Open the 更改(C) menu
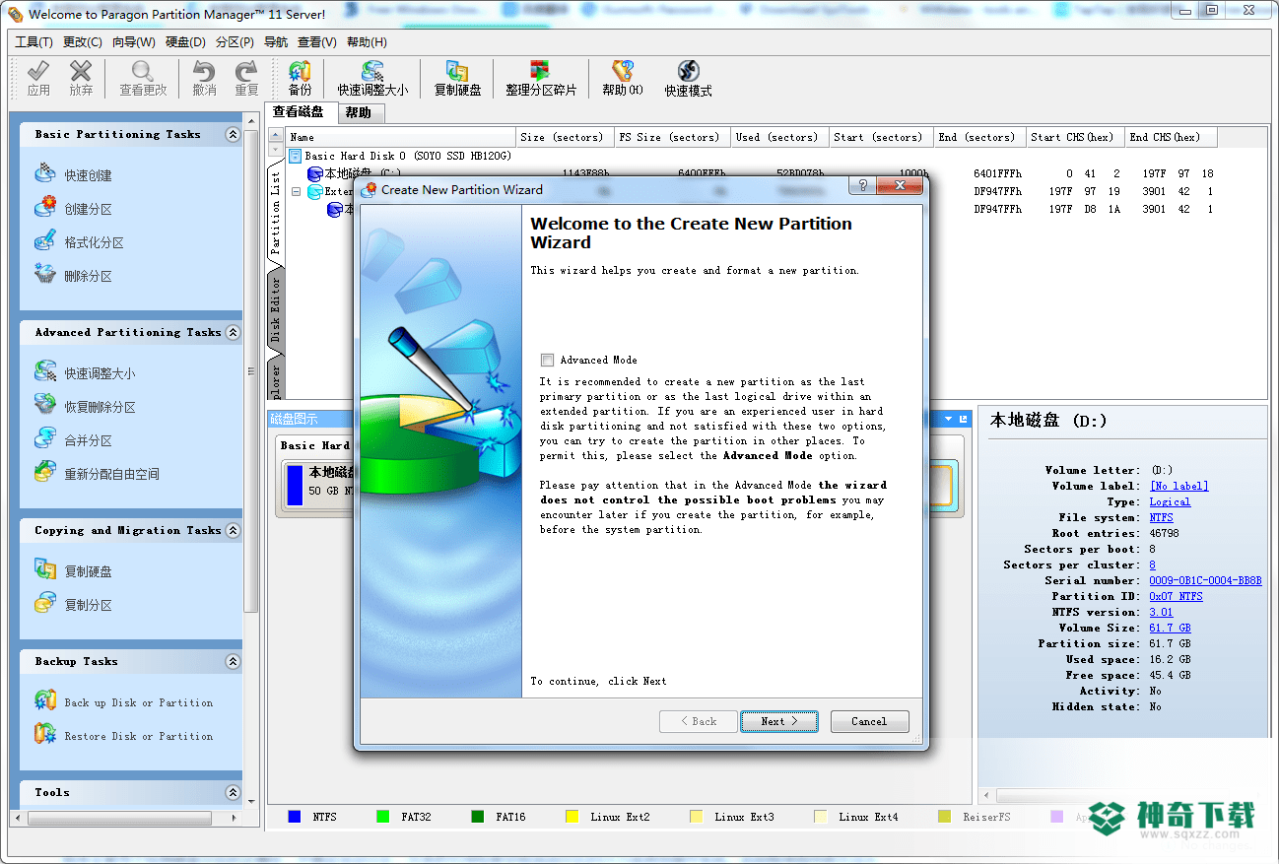 (83, 42)
